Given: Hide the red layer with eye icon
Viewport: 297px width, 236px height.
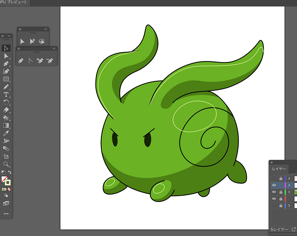Looking at the screenshot, I should pyautogui.click(x=274, y=199).
